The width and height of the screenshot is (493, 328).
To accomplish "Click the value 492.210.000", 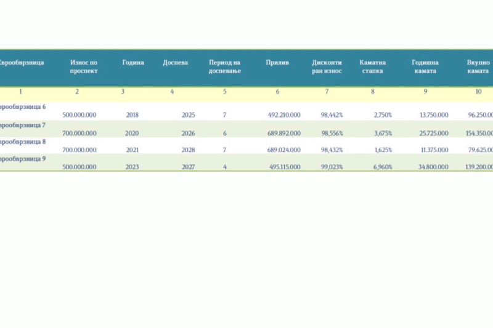I will tap(284, 115).
